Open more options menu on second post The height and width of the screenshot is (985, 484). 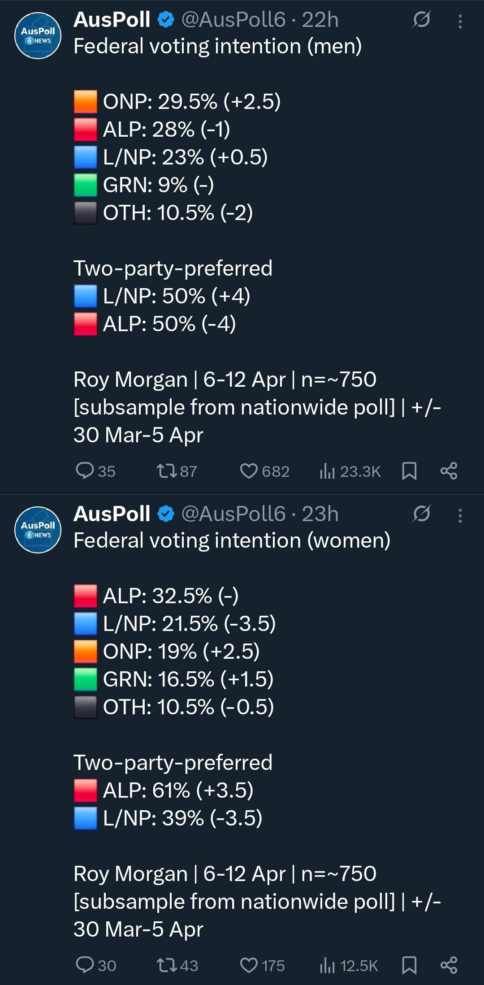point(460,515)
